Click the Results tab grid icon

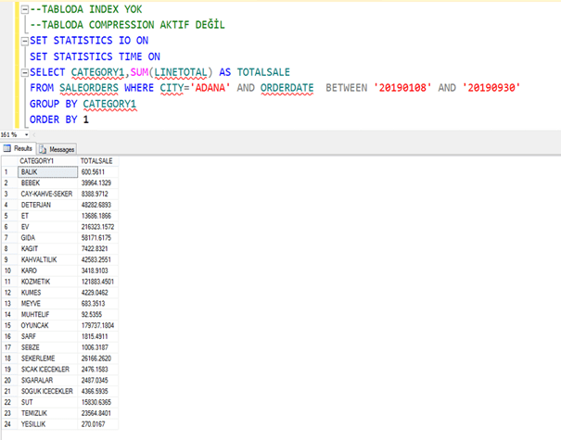[x=8, y=148]
